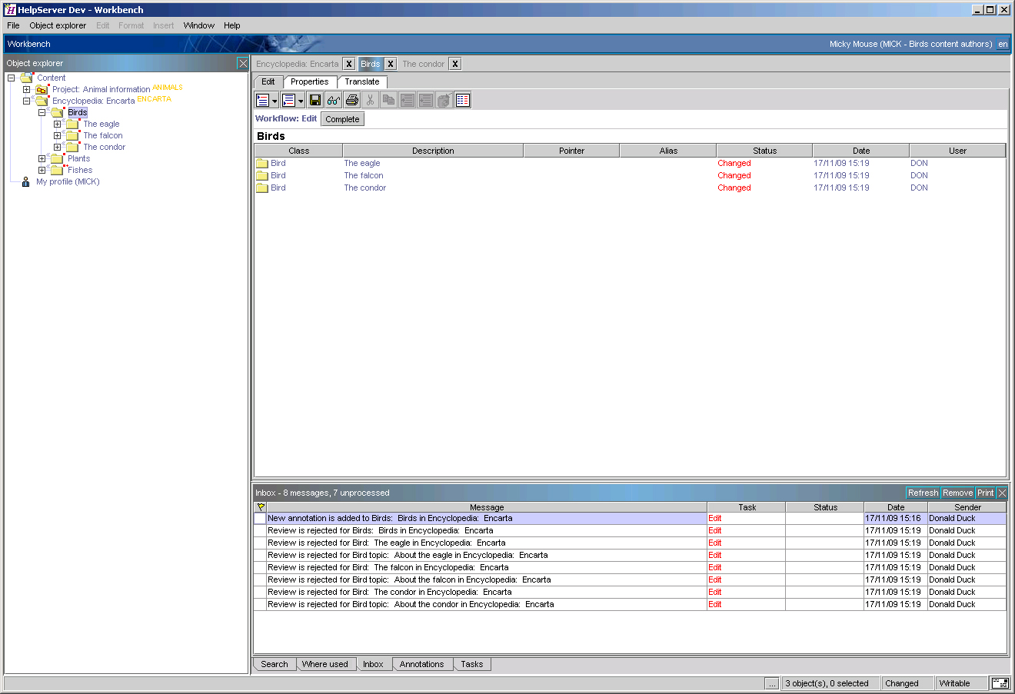
Task: Collapse the Birds tree node
Action: (x=42, y=112)
